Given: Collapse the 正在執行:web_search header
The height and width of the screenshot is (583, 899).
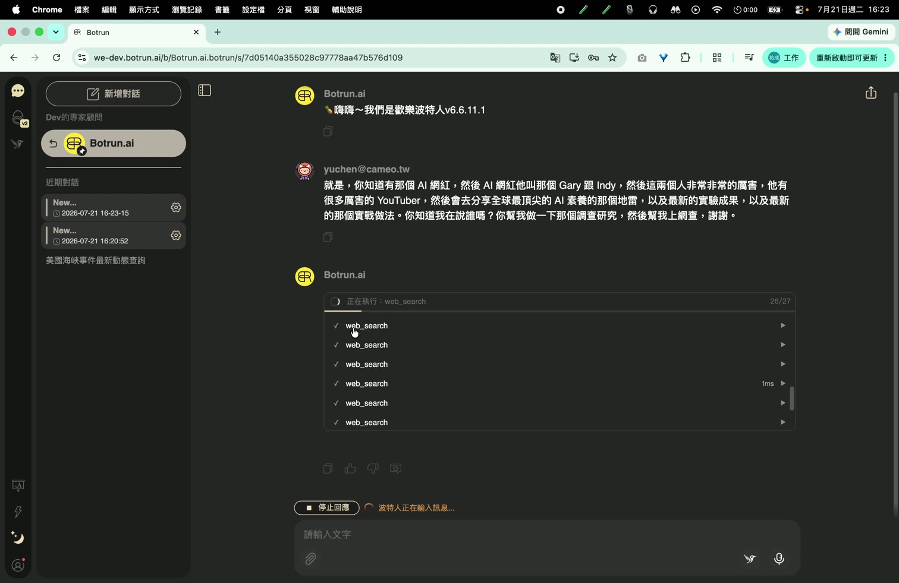Looking at the screenshot, I should [559, 302].
